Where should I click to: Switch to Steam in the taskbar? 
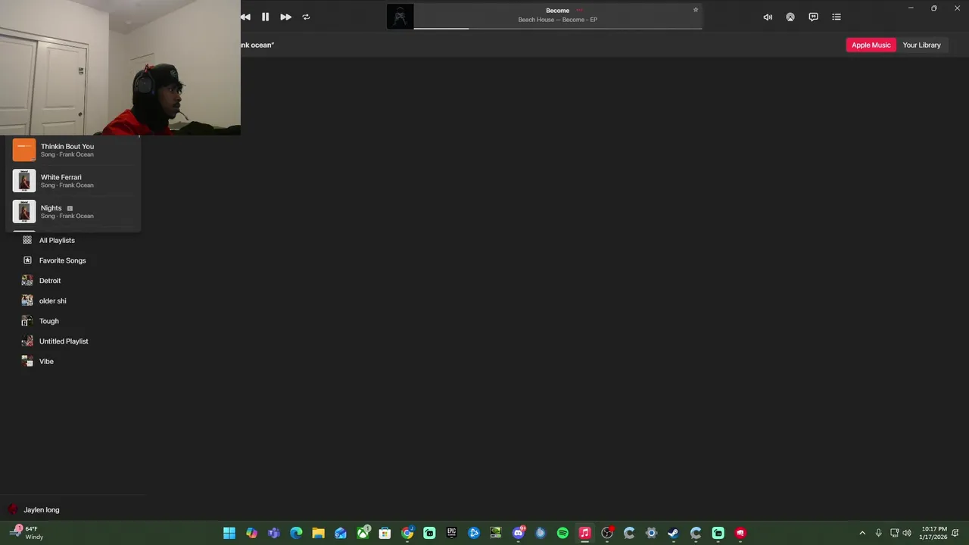coord(673,533)
